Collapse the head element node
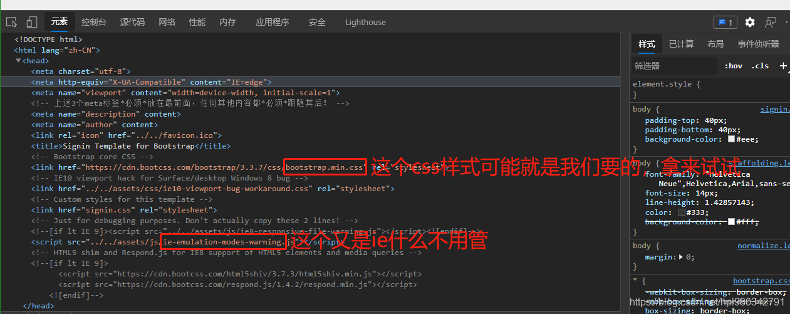 click(19, 61)
